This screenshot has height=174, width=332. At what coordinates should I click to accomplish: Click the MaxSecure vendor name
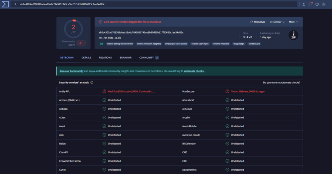188,91
